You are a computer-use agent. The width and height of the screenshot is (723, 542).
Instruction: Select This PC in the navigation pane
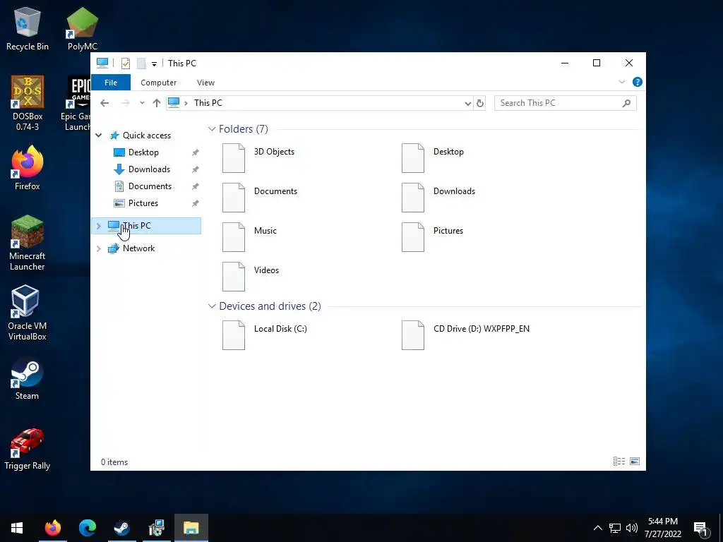point(146,226)
